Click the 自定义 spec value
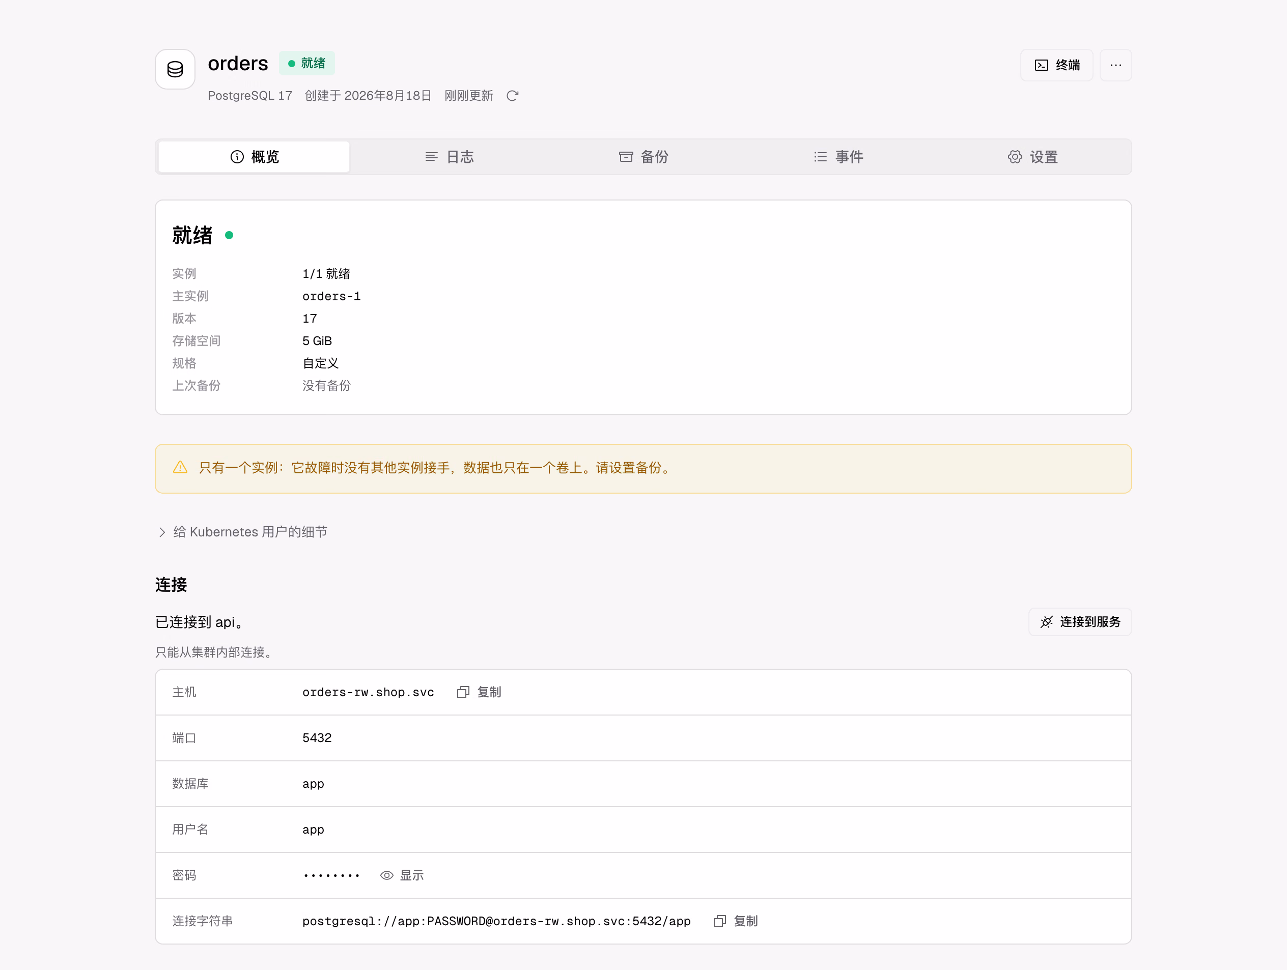The image size is (1287, 970). (x=321, y=363)
